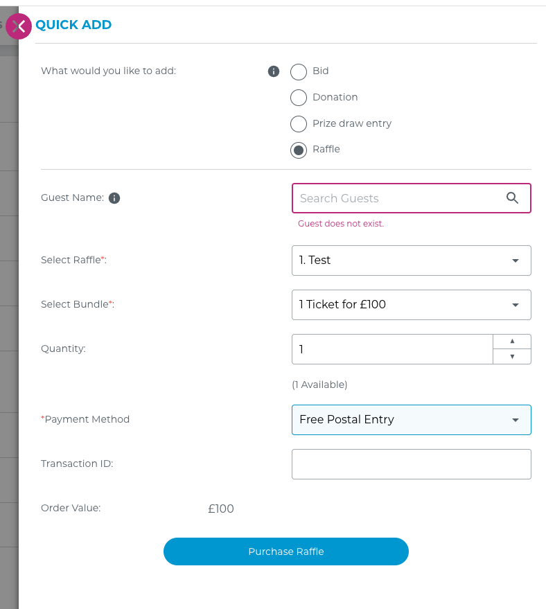The height and width of the screenshot is (609, 546).
Task: Click the Purchase Raffle button
Action: point(285,551)
